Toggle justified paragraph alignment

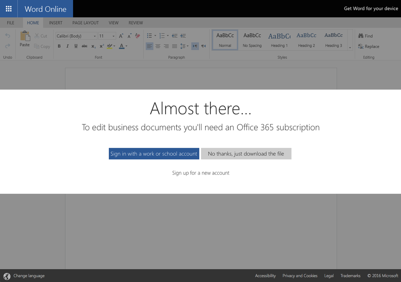point(175,46)
